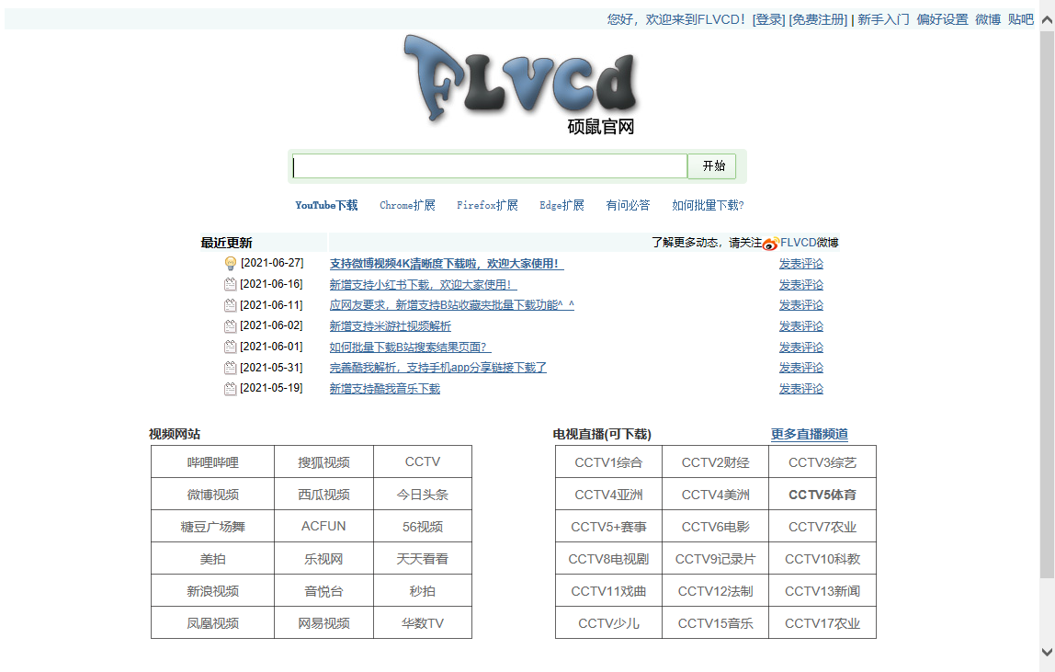Click the notepad icon beside 2021-06-11

click(230, 305)
